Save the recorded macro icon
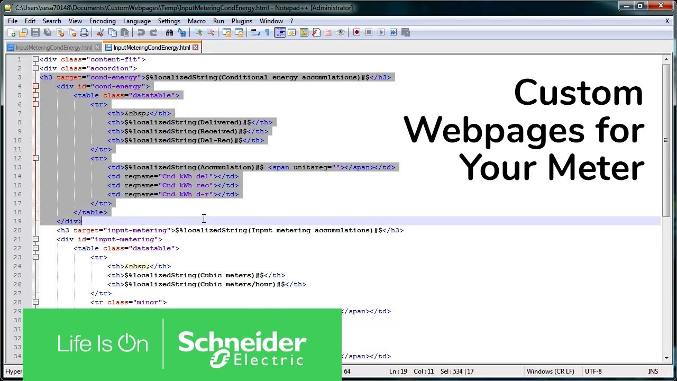Image resolution: width=677 pixels, height=381 pixels. (406, 32)
